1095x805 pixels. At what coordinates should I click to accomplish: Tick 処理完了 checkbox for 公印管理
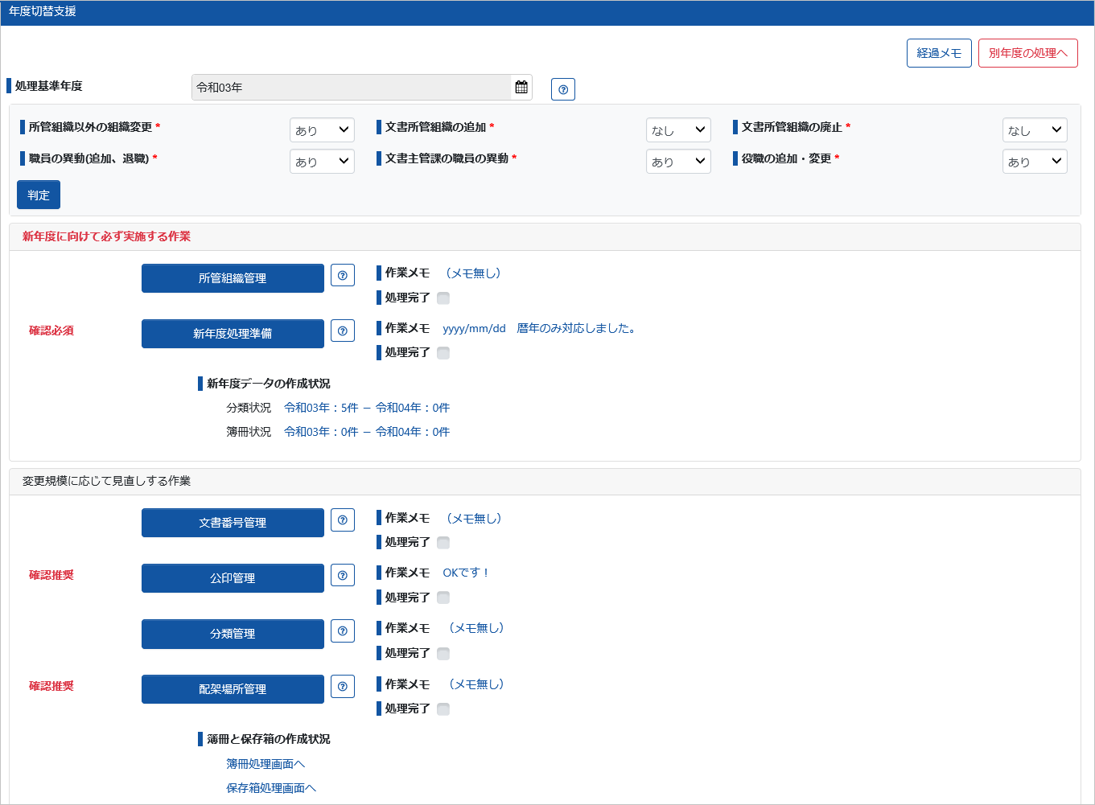pyautogui.click(x=443, y=598)
